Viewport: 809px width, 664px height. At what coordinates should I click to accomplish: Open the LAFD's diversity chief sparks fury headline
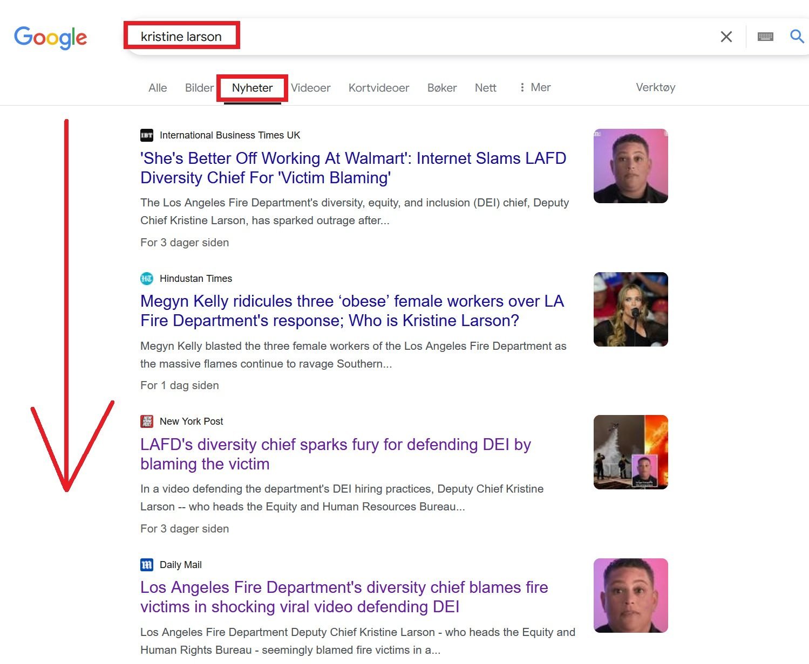pos(336,454)
